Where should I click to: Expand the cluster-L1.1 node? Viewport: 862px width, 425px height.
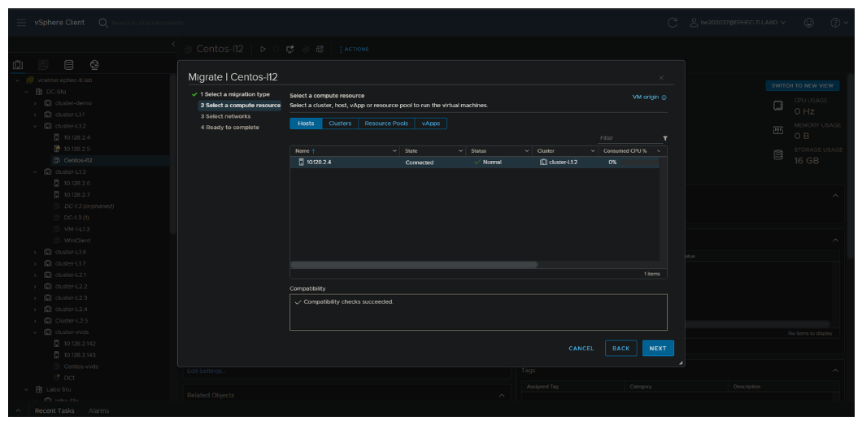point(35,115)
